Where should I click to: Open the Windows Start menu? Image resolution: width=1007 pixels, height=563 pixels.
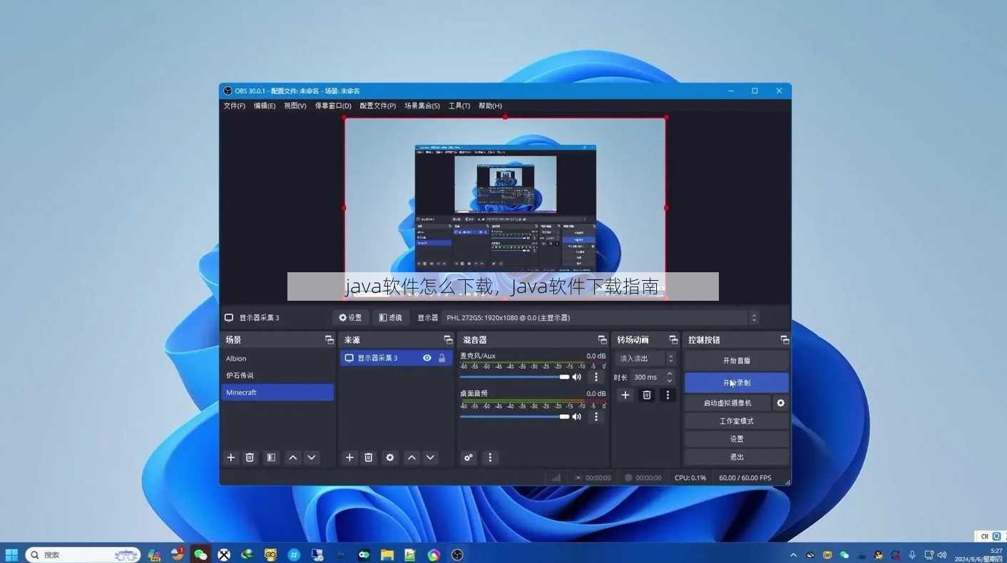click(x=11, y=554)
